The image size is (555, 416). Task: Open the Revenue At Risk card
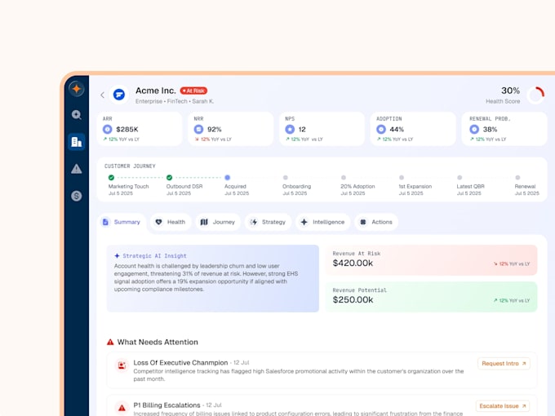[x=431, y=260]
